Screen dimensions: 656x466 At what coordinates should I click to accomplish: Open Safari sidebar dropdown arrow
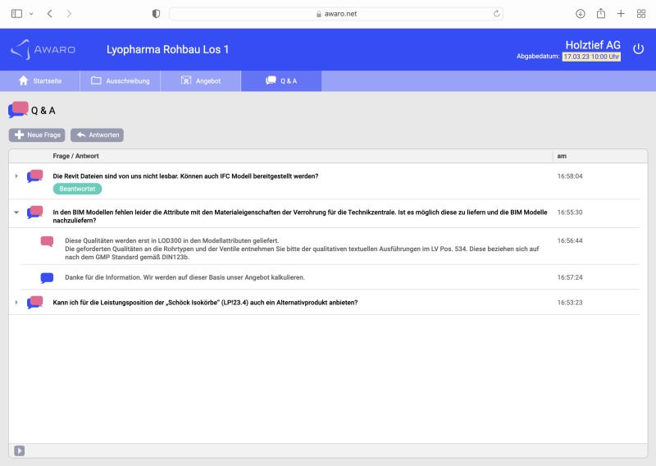pos(31,14)
